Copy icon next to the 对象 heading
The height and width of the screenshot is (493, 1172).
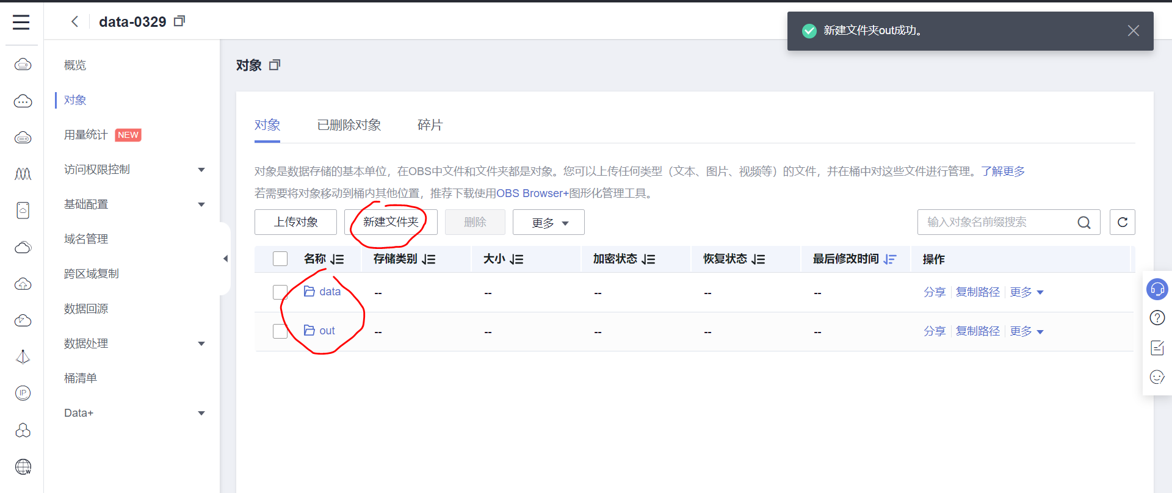click(275, 65)
